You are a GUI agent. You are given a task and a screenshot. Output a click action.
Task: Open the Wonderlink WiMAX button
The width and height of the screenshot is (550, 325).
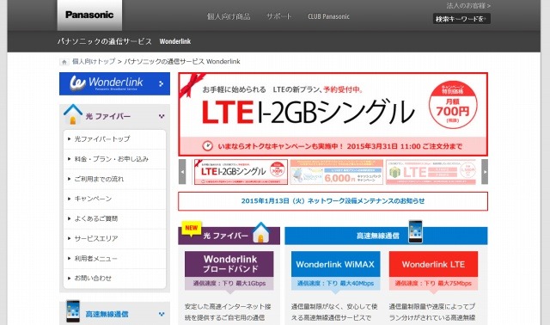336,264
